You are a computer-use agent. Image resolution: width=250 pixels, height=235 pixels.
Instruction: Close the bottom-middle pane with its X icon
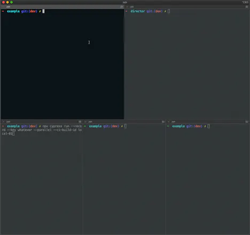(x=85, y=122)
